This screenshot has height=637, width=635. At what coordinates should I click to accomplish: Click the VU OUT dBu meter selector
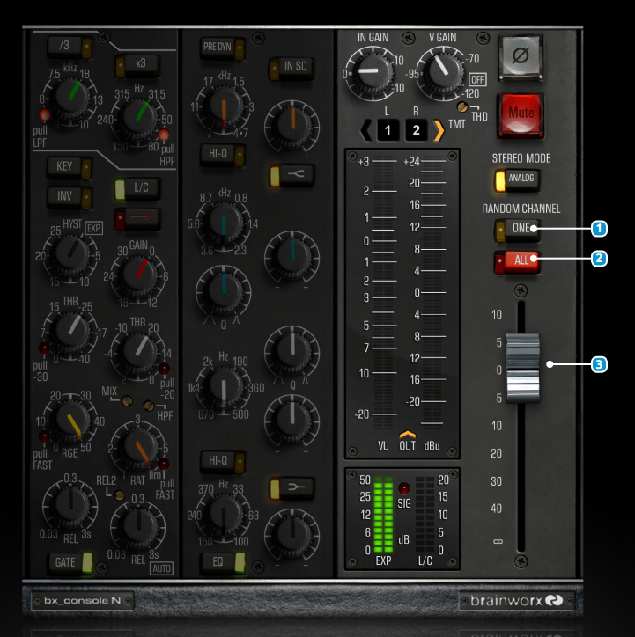408,442
